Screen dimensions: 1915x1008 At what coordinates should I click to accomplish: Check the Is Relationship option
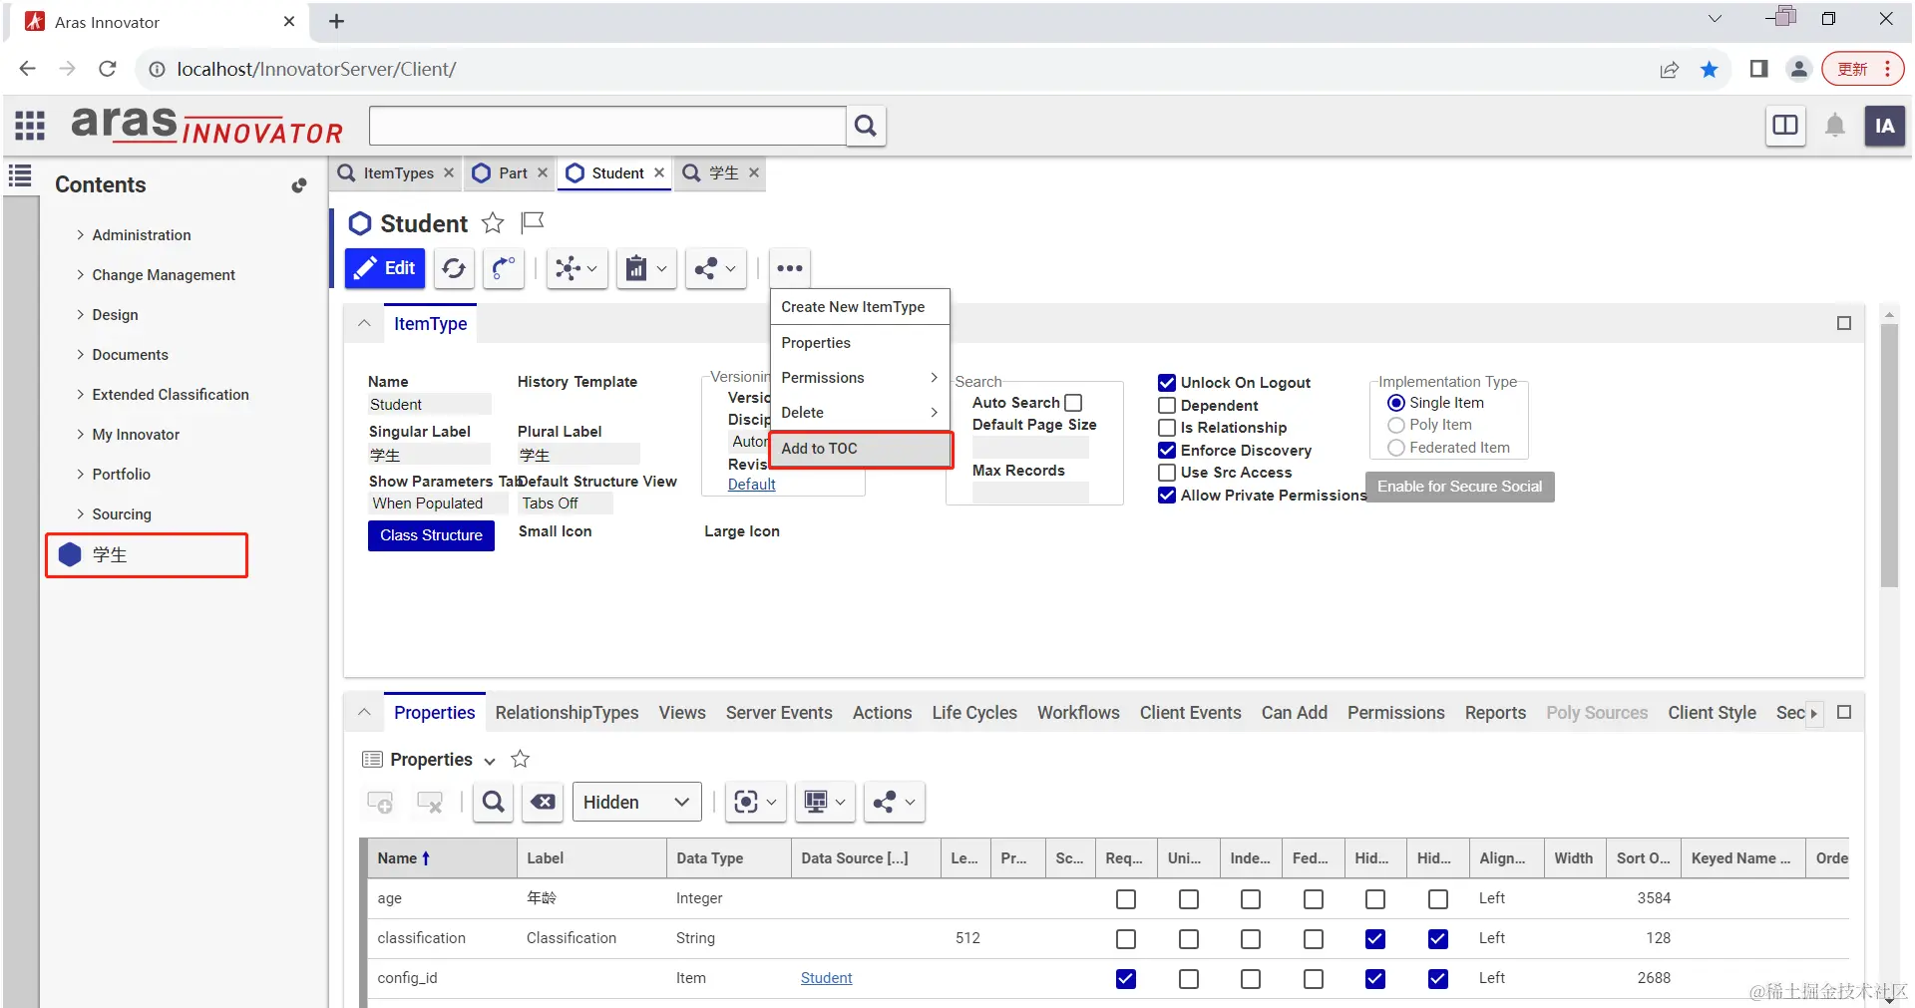tap(1167, 428)
